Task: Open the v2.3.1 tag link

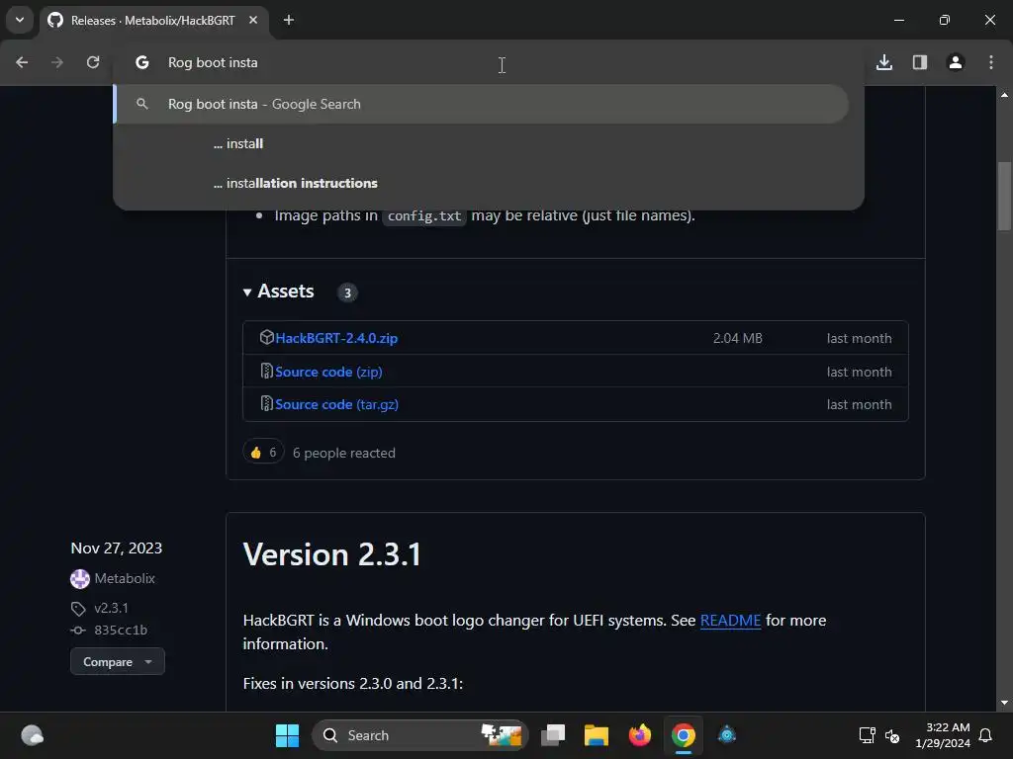Action: tap(111, 608)
